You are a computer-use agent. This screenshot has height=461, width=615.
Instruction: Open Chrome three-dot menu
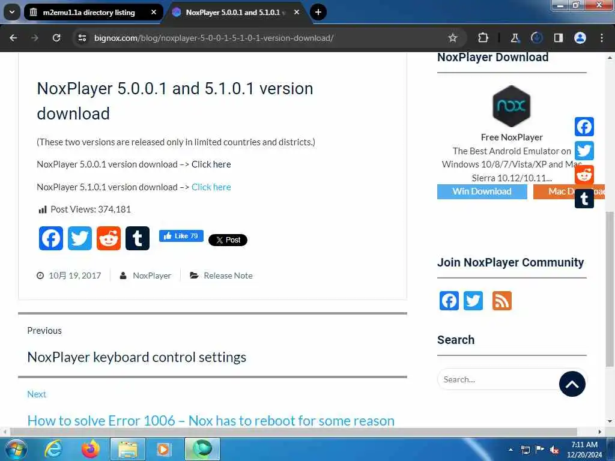(x=602, y=38)
